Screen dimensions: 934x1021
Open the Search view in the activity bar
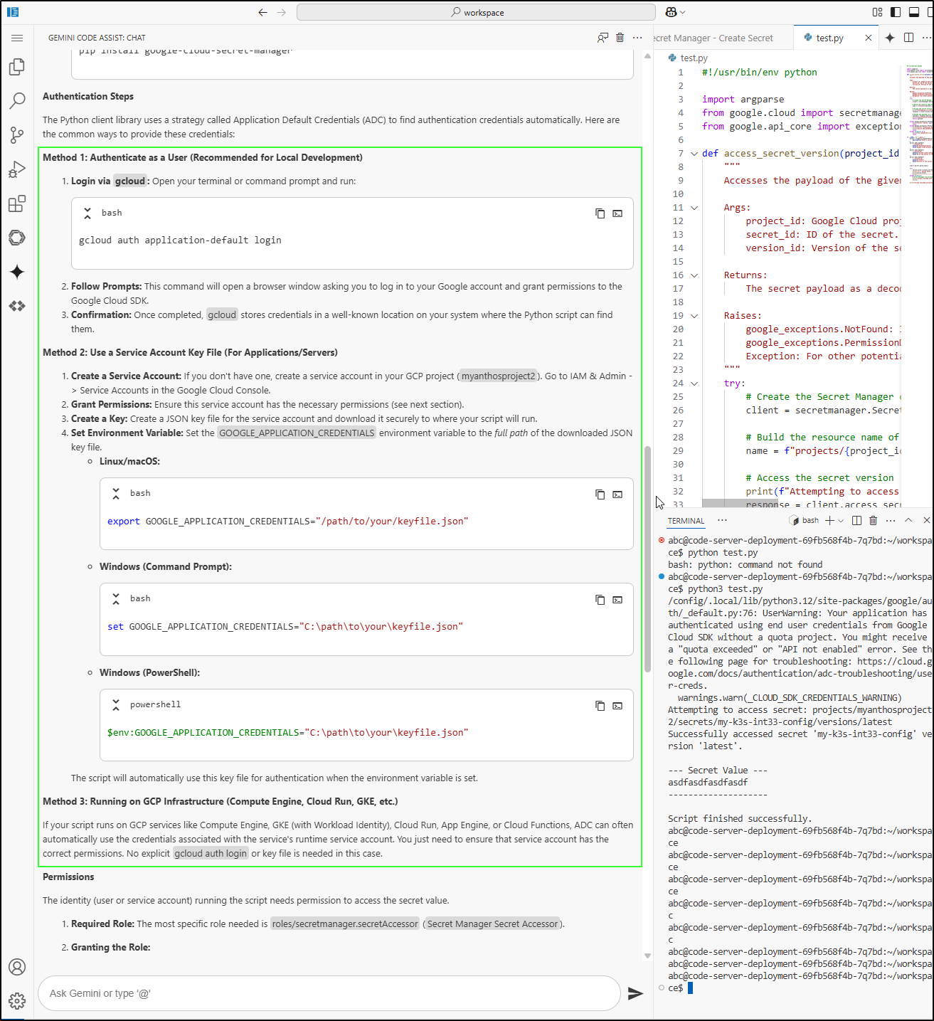(x=17, y=101)
